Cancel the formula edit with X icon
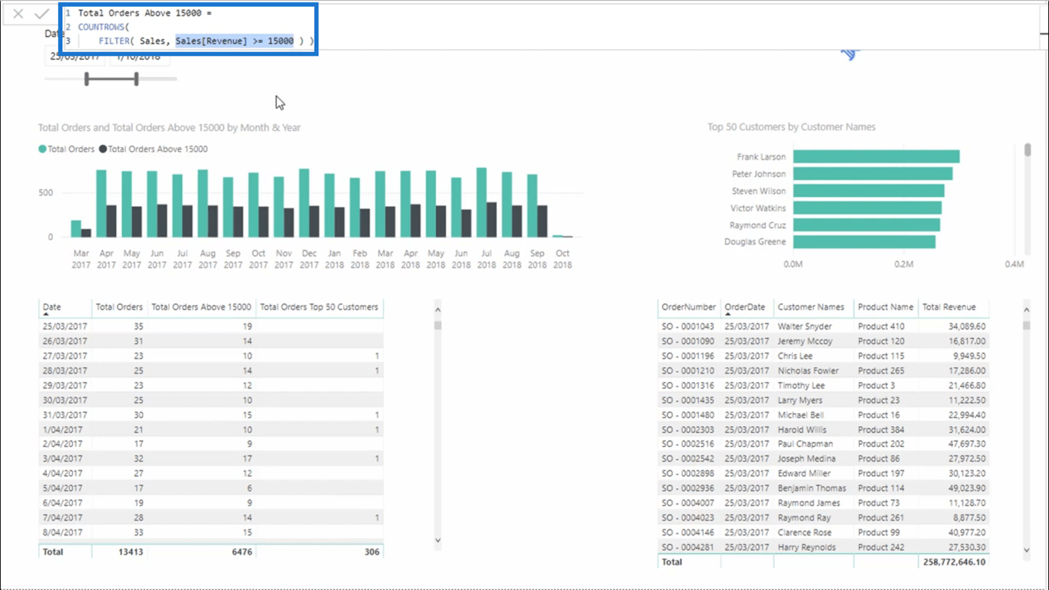This screenshot has width=1049, height=590. (18, 14)
